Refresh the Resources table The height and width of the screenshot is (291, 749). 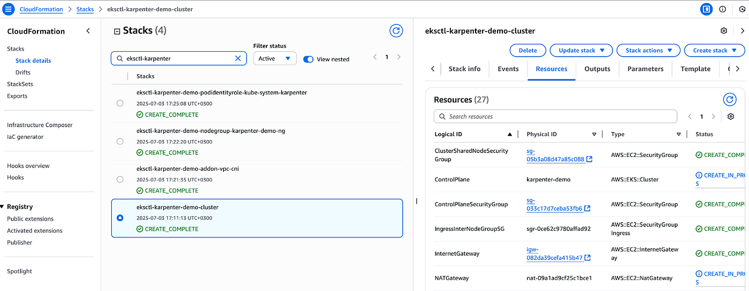pos(730,99)
